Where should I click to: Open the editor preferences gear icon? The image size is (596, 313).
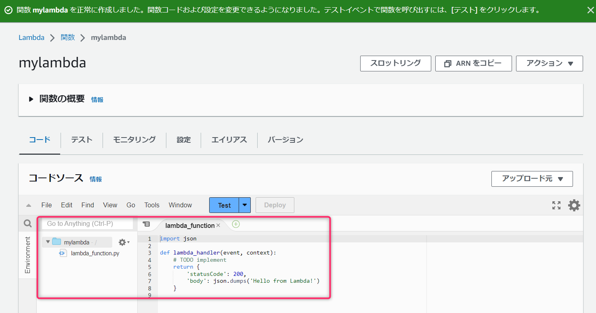pos(574,205)
